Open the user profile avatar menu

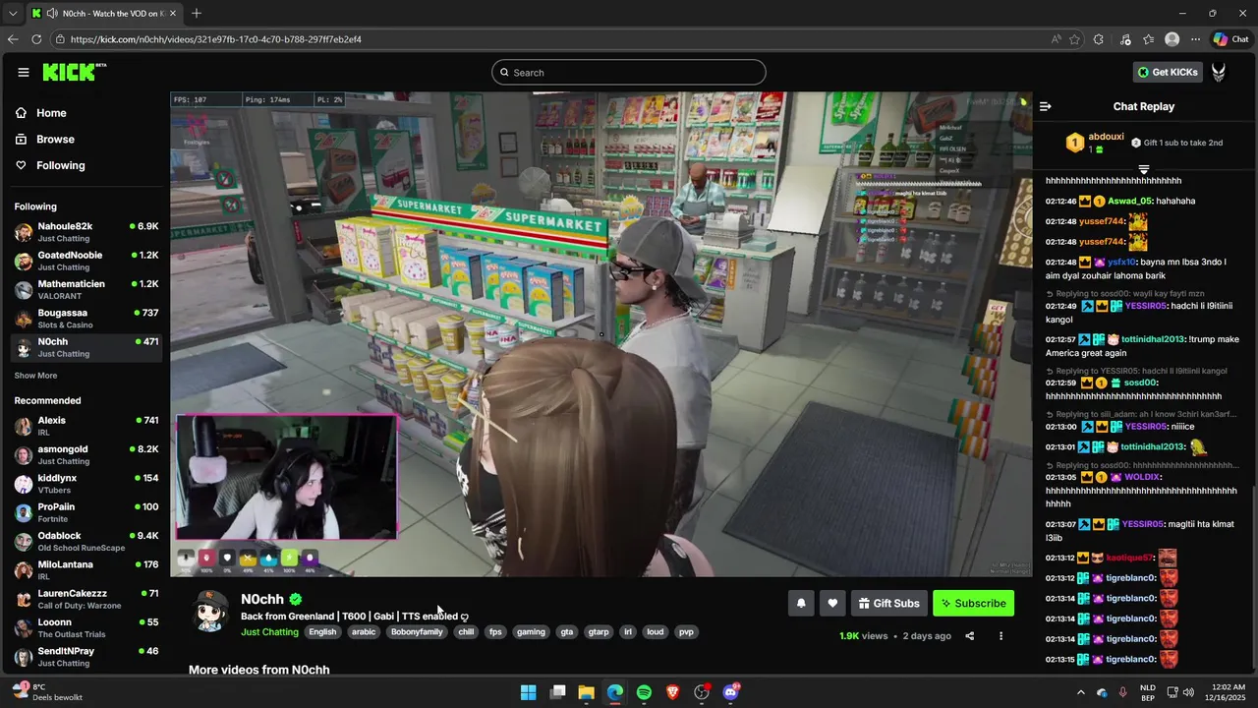(x=1219, y=72)
